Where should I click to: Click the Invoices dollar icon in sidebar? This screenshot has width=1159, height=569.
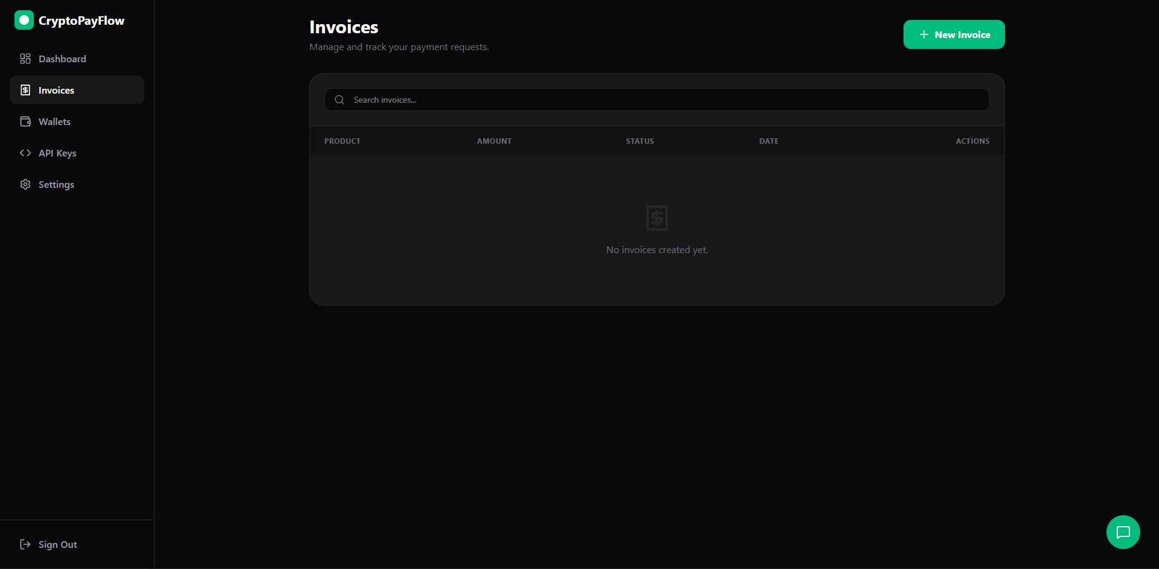click(25, 89)
